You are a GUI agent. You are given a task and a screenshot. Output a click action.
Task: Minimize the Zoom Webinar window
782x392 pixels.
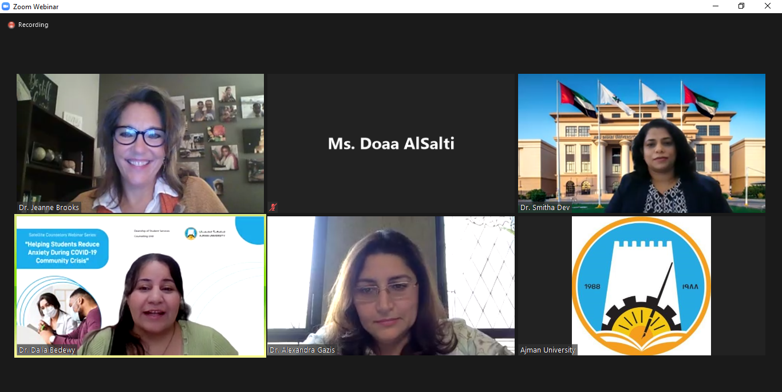coord(716,6)
